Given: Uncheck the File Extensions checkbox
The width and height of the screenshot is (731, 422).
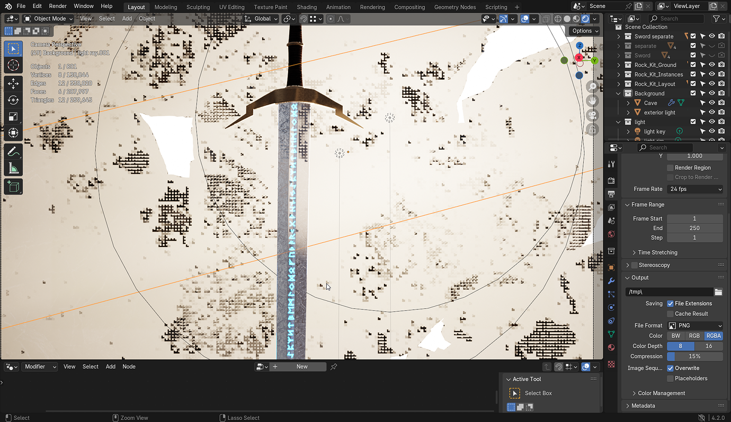Looking at the screenshot, I should tap(670, 304).
